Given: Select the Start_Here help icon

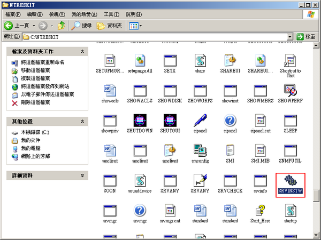Looking at the screenshot, I should [x=260, y=211].
